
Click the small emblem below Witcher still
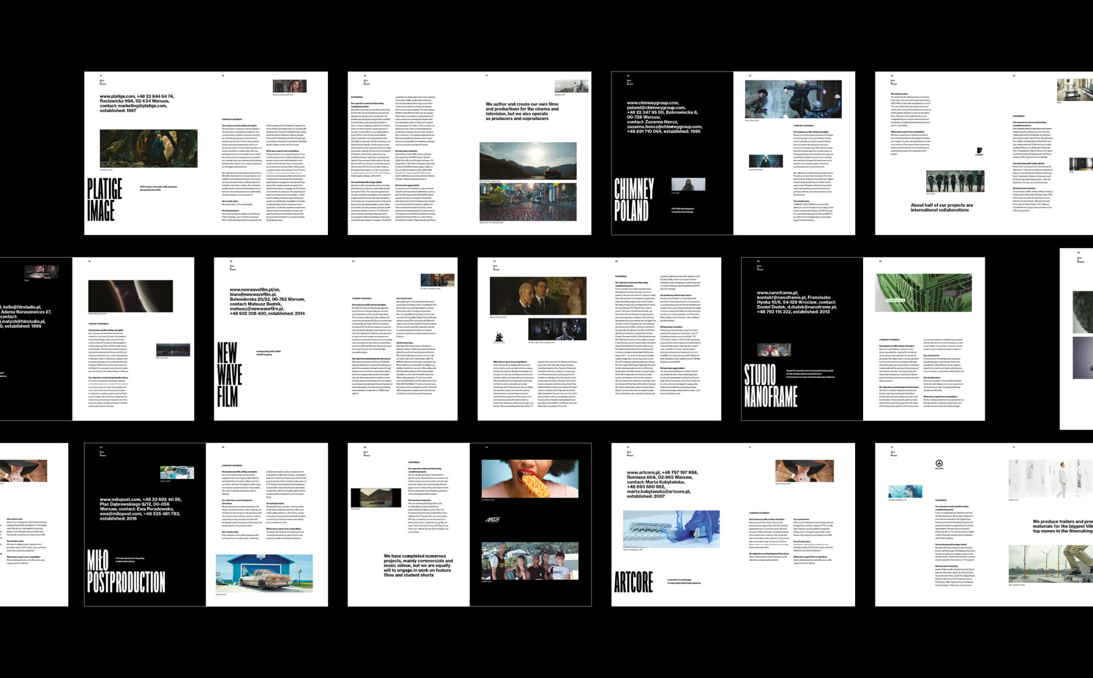498,338
